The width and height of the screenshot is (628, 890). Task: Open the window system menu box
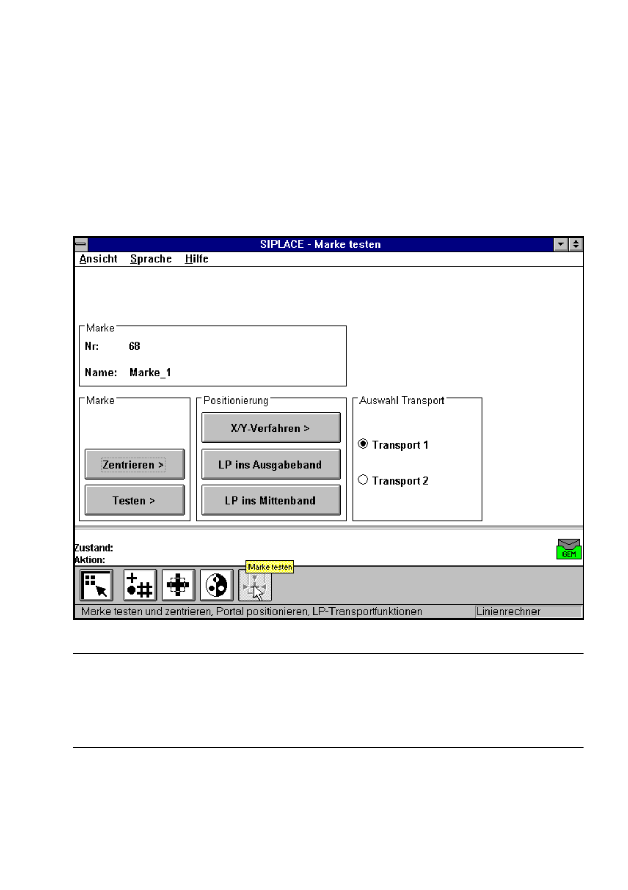click(x=80, y=244)
